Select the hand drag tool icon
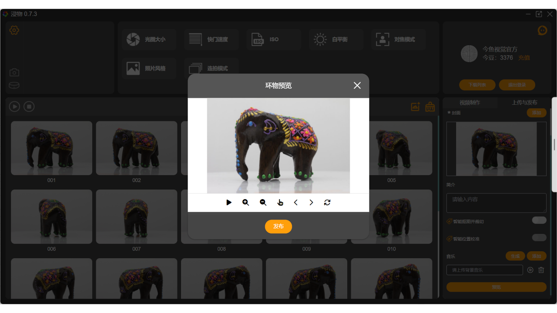Image resolution: width=557 pixels, height=313 pixels. 280,203
